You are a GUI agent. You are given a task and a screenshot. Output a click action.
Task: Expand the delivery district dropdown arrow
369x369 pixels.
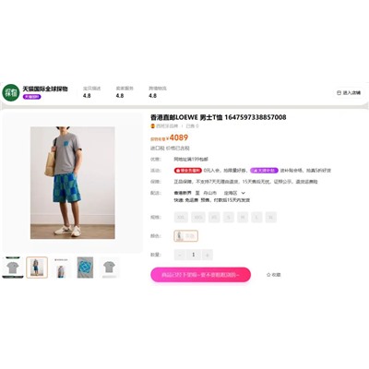[244, 193]
